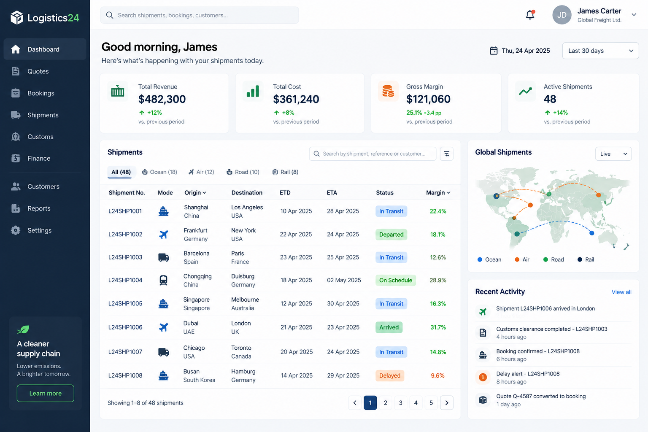Image resolution: width=648 pixels, height=432 pixels.
Task: Go to Customs in the sidebar
Action: [45, 137]
